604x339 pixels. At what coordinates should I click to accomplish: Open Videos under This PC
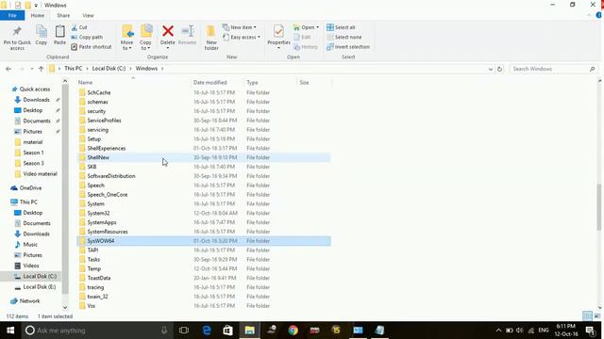coord(31,266)
